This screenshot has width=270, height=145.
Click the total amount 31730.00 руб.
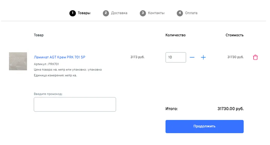coord(230,109)
